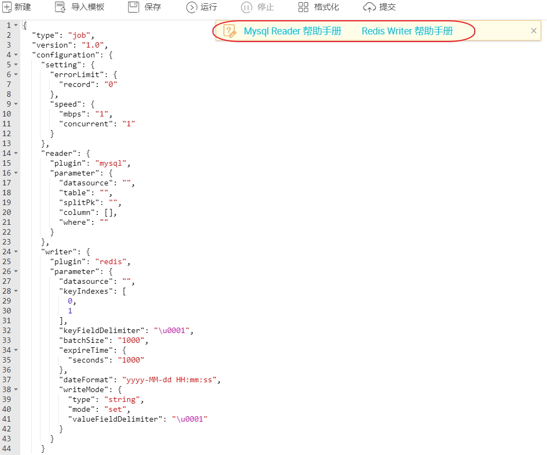Click the Import Template (导入模板) icon
The height and width of the screenshot is (455, 547).
(x=60, y=7)
